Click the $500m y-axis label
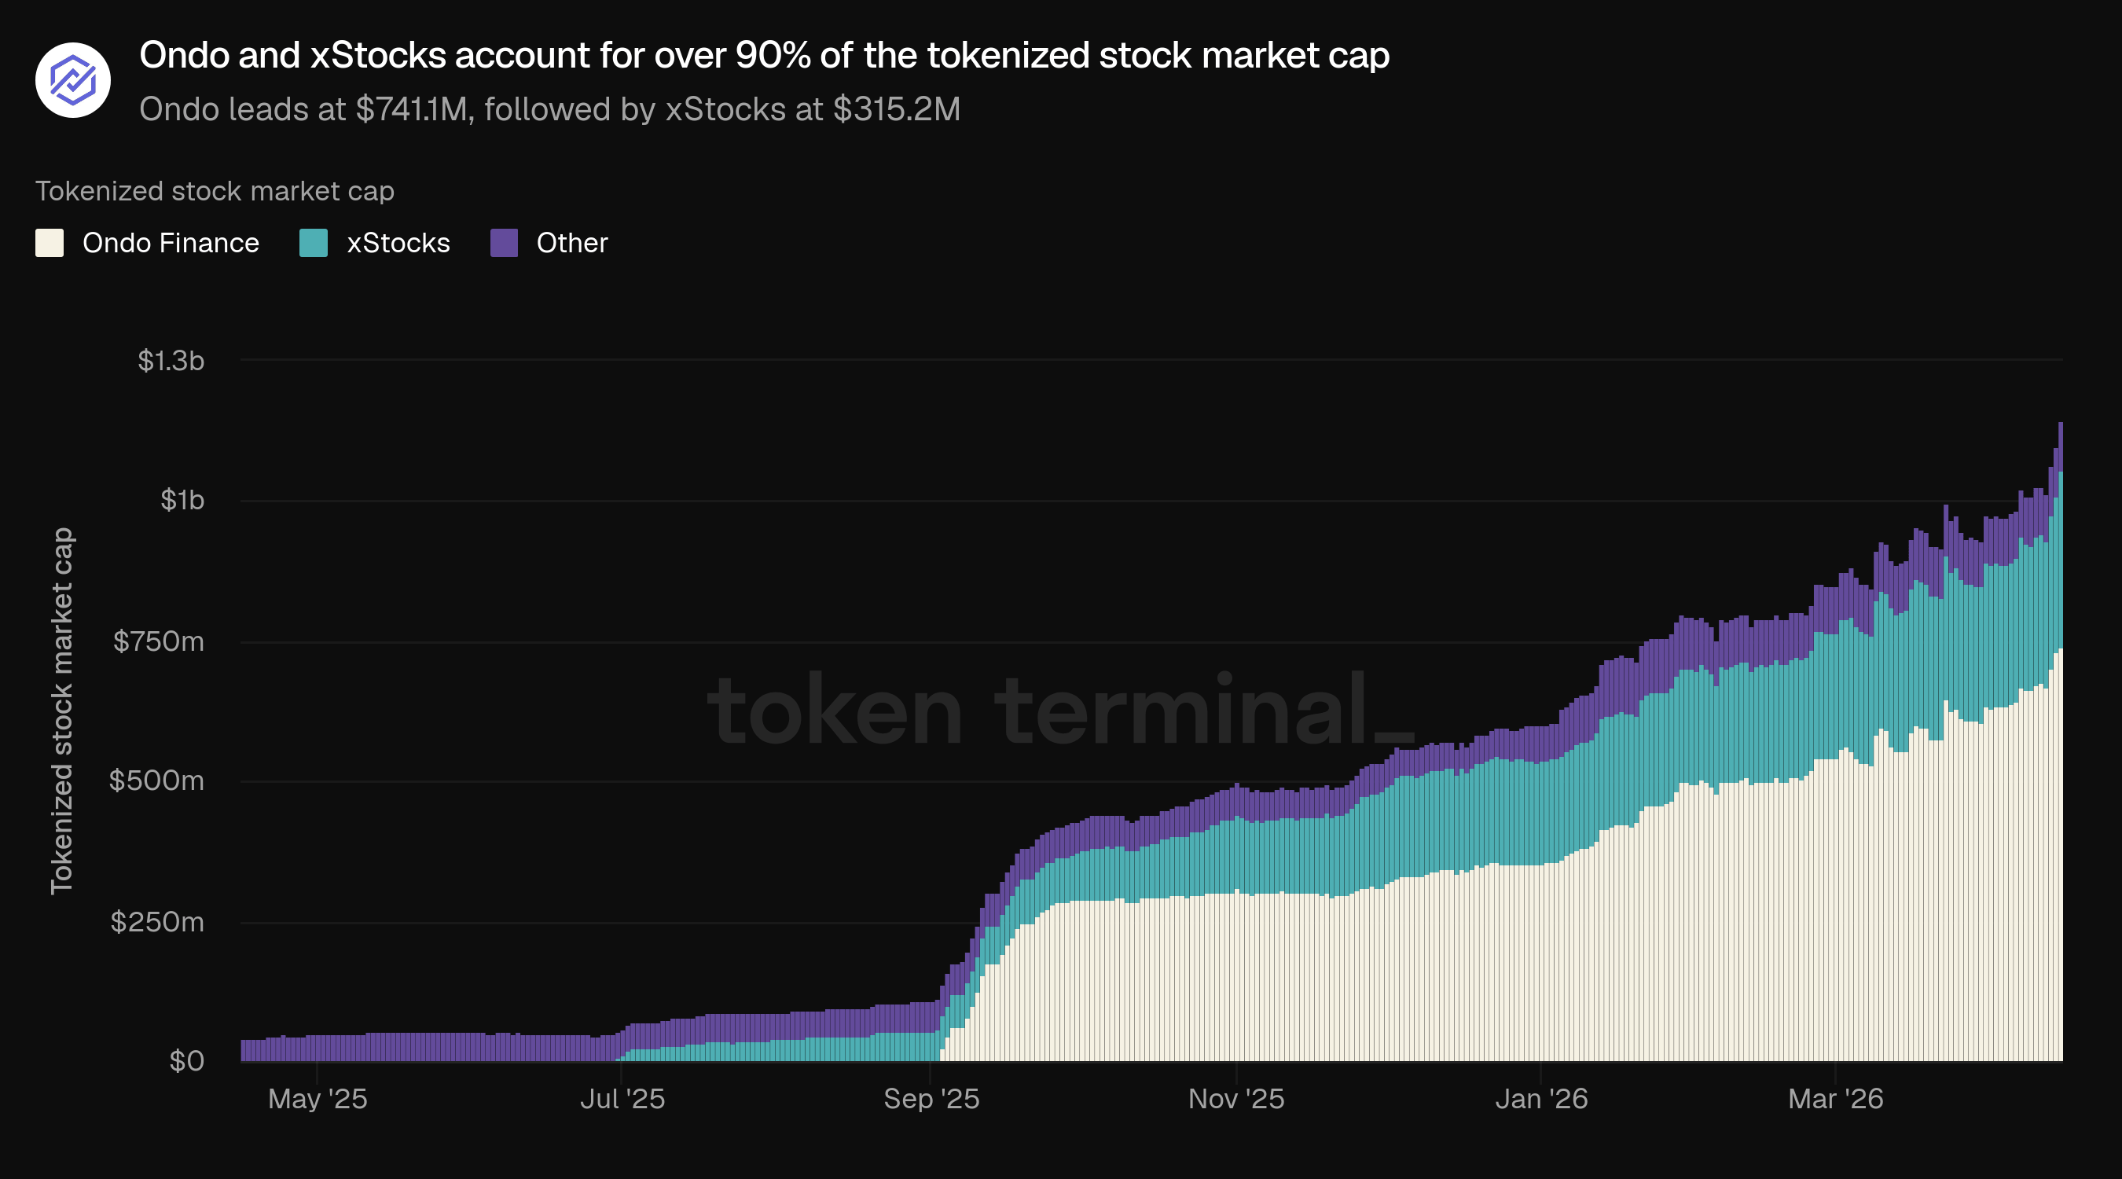 pyautogui.click(x=156, y=780)
